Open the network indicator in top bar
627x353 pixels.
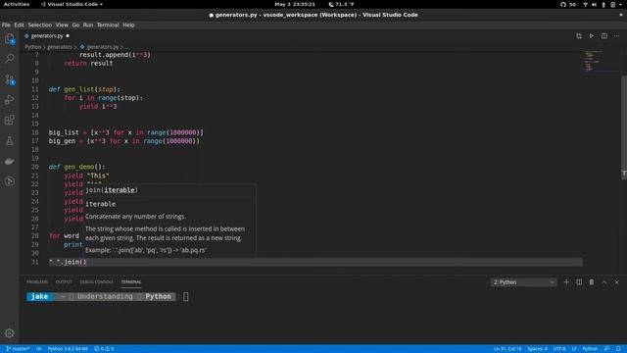(x=585, y=4)
